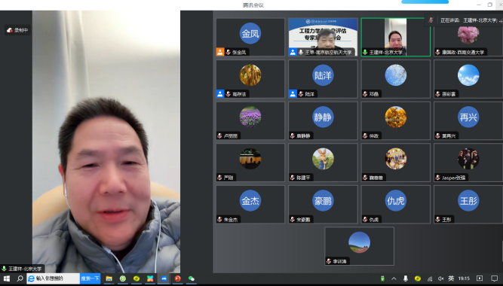Click the 输入你想搜的 search box
The image size is (503, 286).
pos(54,278)
